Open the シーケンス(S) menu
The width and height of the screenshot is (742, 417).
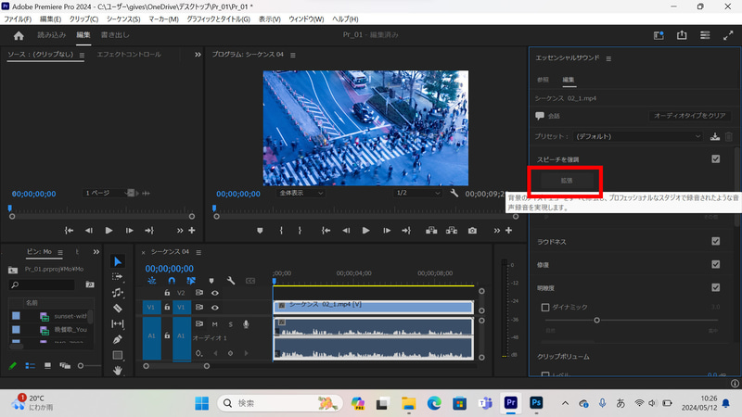(x=123, y=19)
